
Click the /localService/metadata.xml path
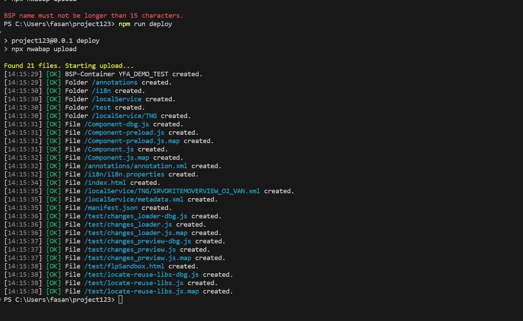pyautogui.click(x=134, y=199)
